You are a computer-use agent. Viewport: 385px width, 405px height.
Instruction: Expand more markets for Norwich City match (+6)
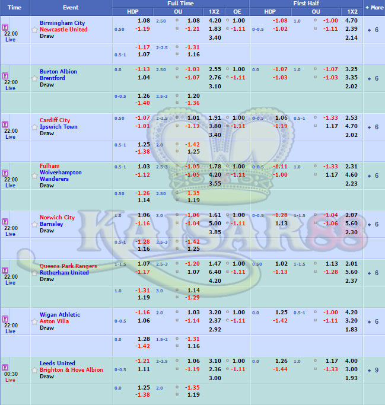point(373,225)
